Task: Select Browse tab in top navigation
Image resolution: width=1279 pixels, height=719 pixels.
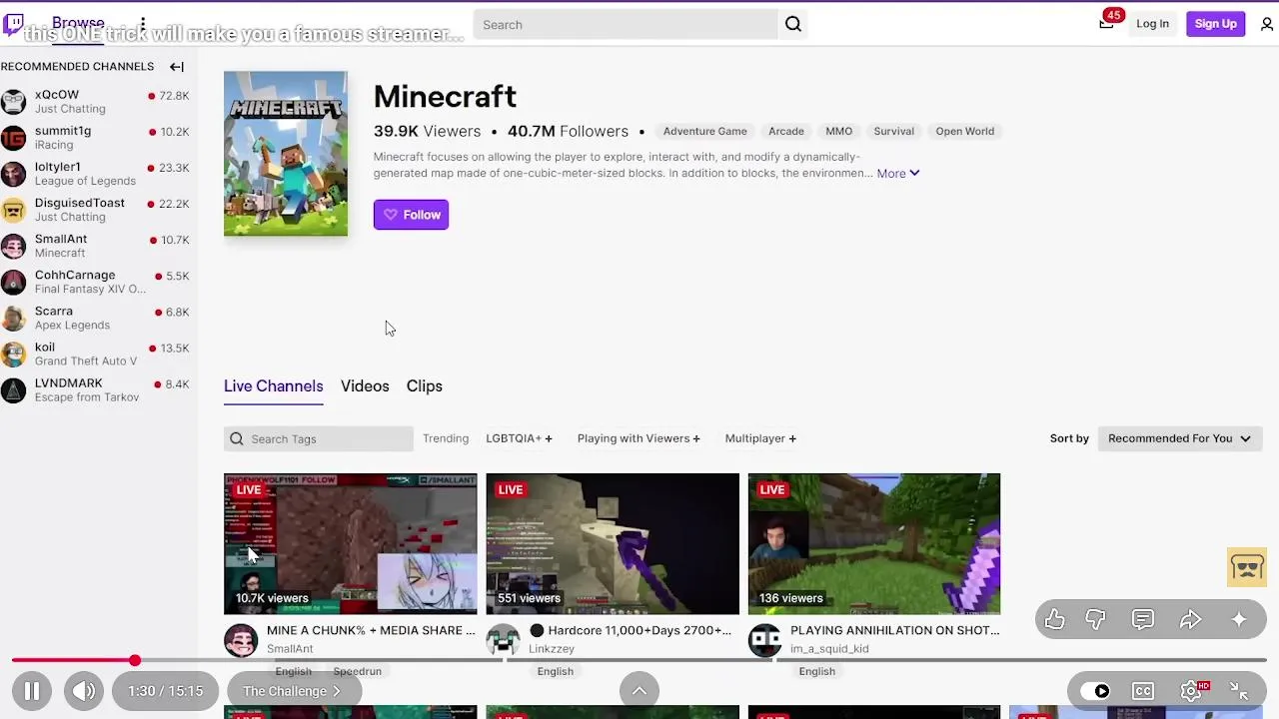Action: click(78, 23)
